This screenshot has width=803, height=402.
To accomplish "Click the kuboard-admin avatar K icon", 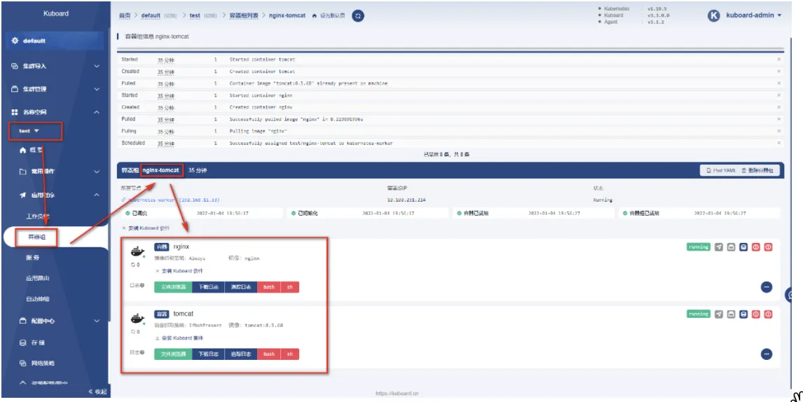I will (713, 15).
